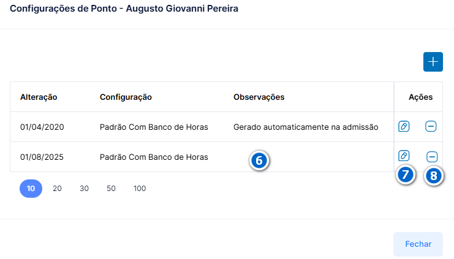Select 100 items per page
The image size is (454, 259).
(x=140, y=189)
